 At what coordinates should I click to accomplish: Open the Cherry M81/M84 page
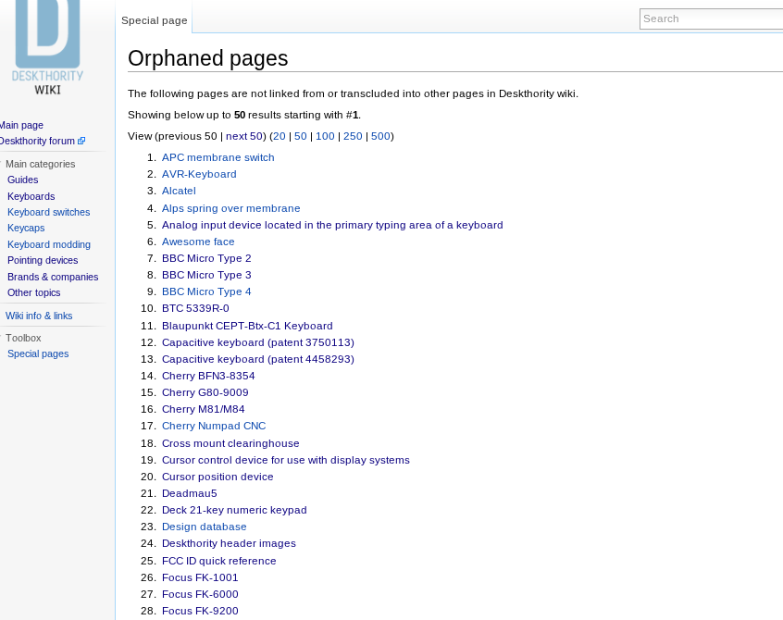tap(204, 409)
